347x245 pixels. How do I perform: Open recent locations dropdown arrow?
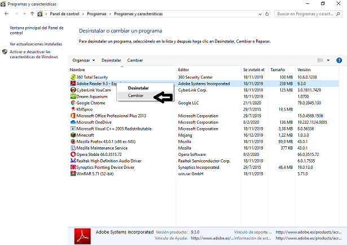point(24,14)
